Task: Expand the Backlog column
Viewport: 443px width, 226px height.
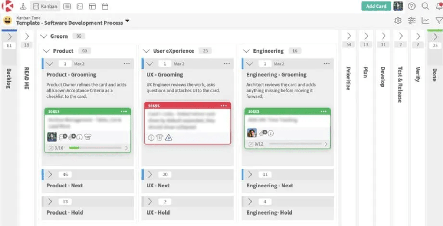Action: (x=10, y=37)
